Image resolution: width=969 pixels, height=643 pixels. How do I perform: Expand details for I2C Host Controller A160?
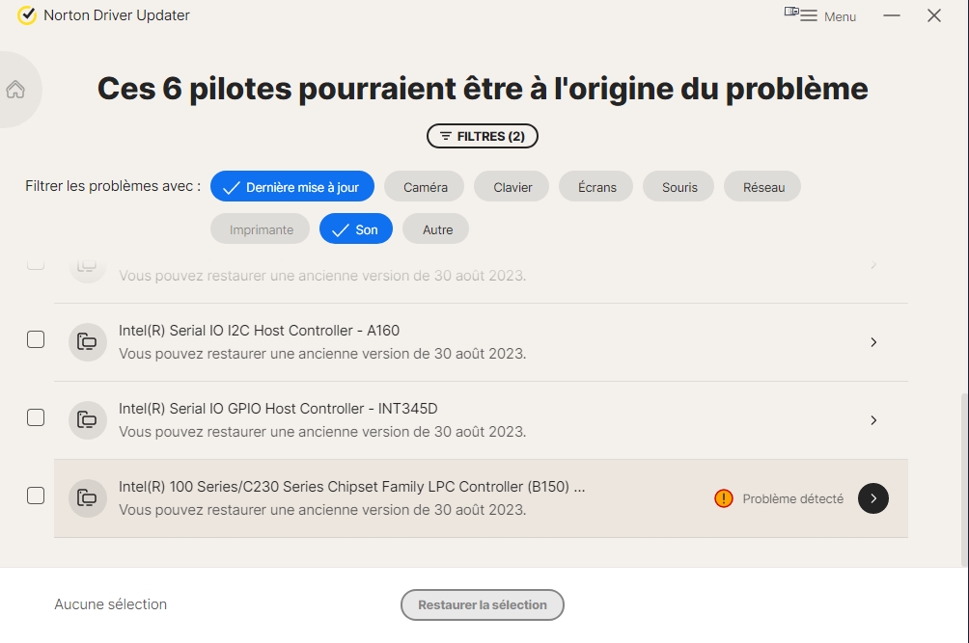pyautogui.click(x=873, y=342)
